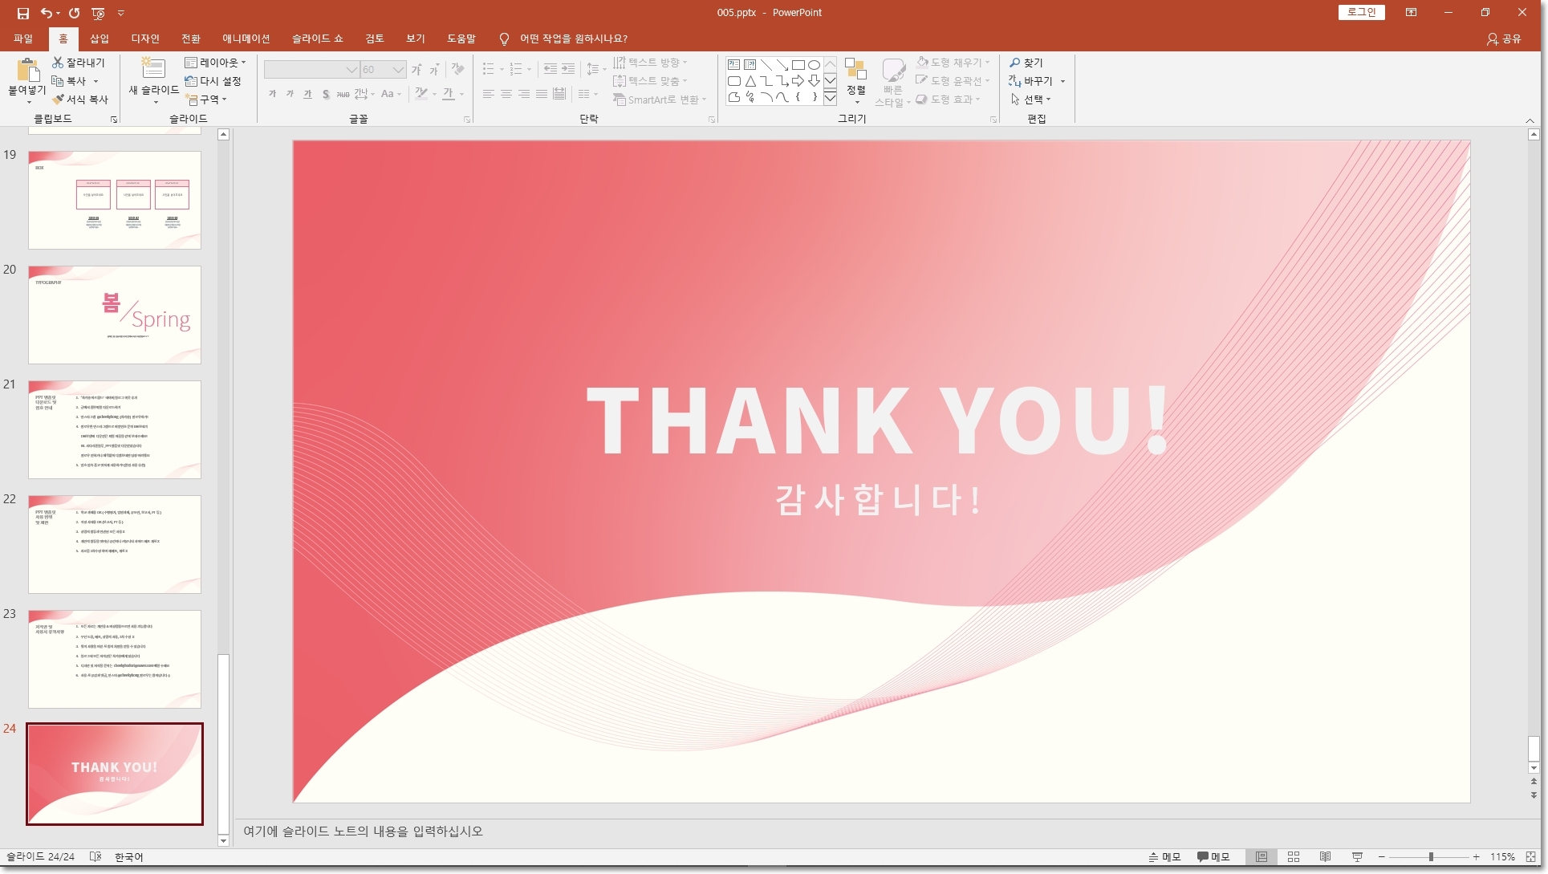
Task: Toggle Align Left paragraph
Action: (489, 94)
